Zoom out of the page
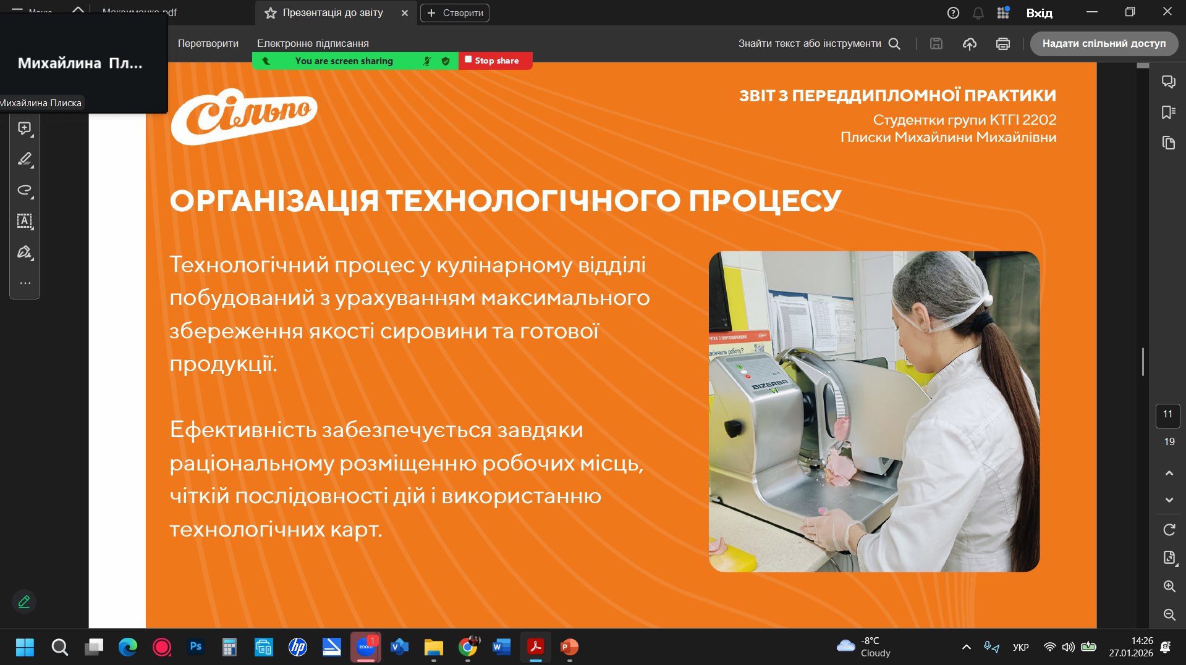The height and width of the screenshot is (665, 1186). pyautogui.click(x=1169, y=614)
